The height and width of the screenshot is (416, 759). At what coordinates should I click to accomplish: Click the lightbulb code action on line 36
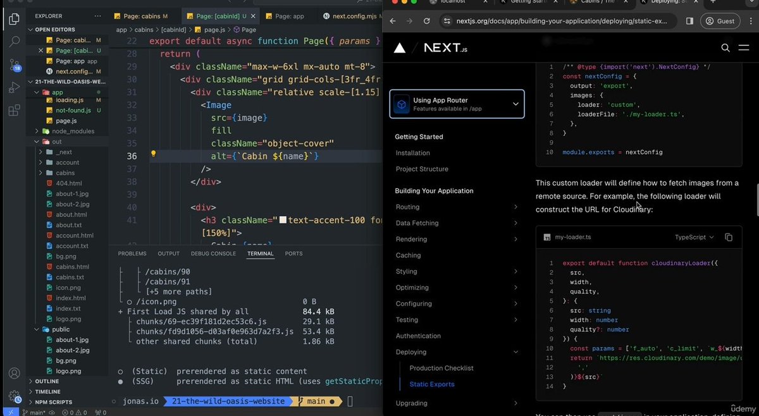click(x=153, y=154)
